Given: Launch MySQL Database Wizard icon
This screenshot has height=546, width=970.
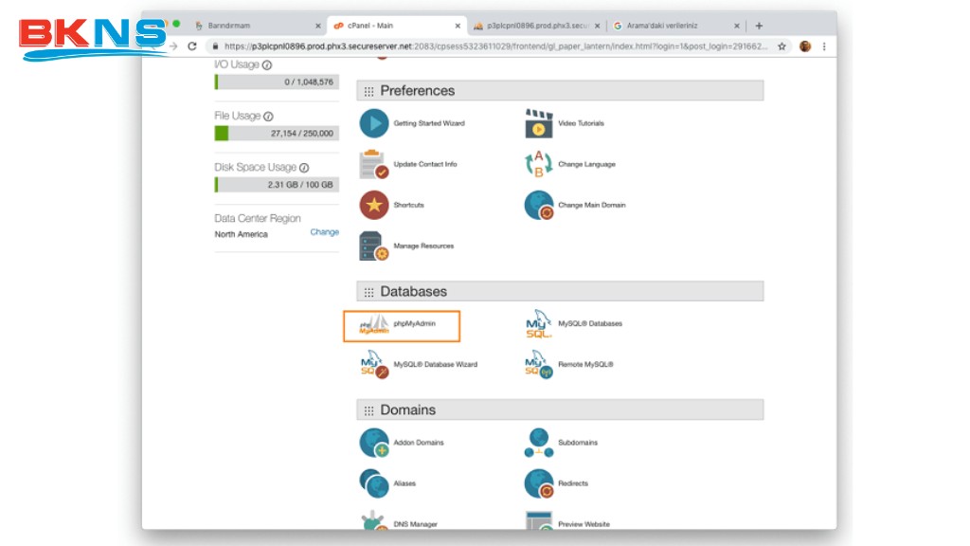Looking at the screenshot, I should point(374,365).
